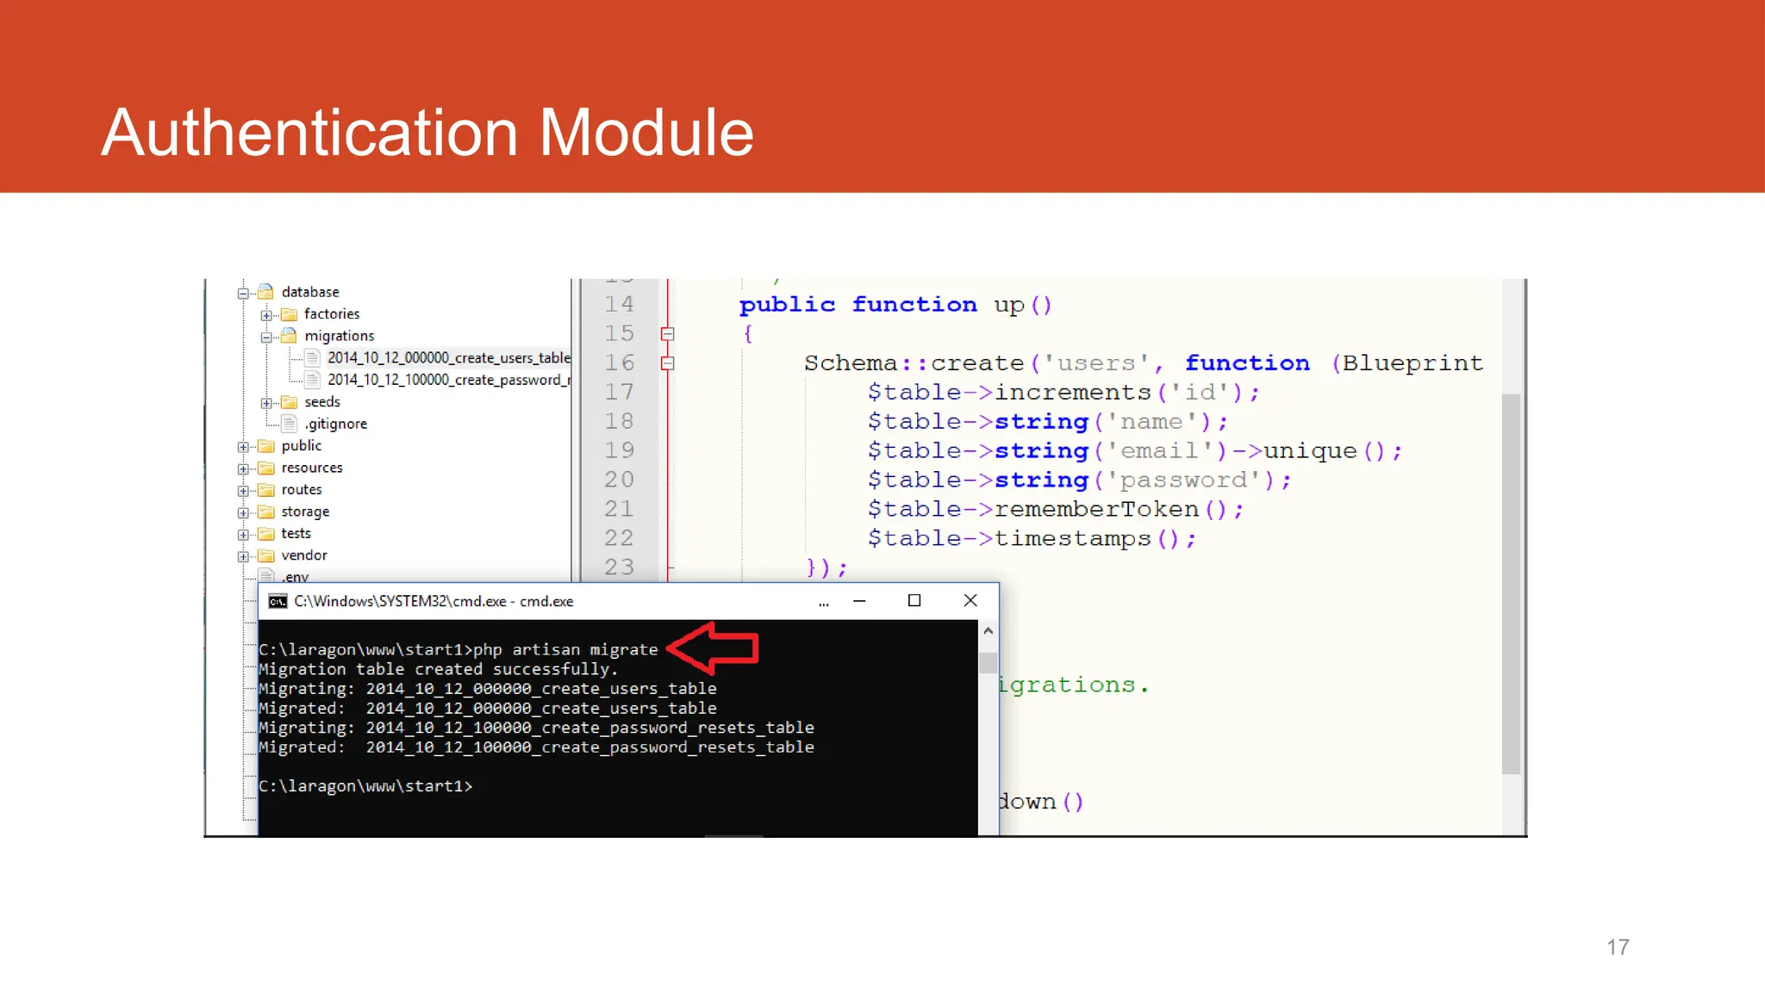1765x992 pixels.
Task: Collapse code fold marker on line 15
Action: (x=668, y=334)
